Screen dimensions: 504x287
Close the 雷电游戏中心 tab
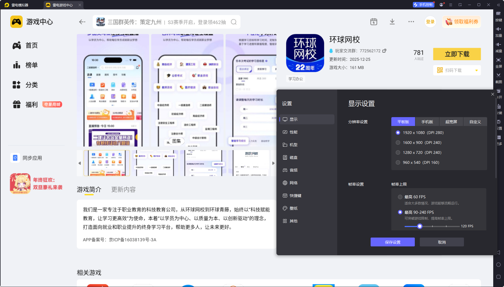coord(80,5)
